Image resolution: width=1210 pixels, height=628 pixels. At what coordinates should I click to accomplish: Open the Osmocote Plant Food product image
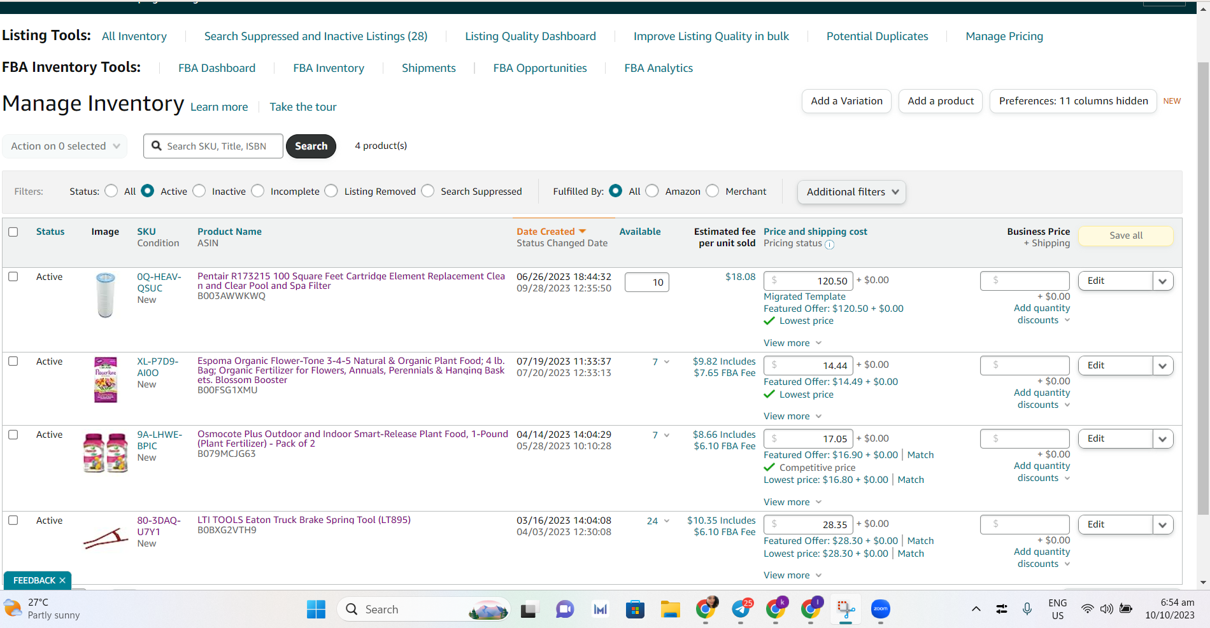(x=106, y=452)
